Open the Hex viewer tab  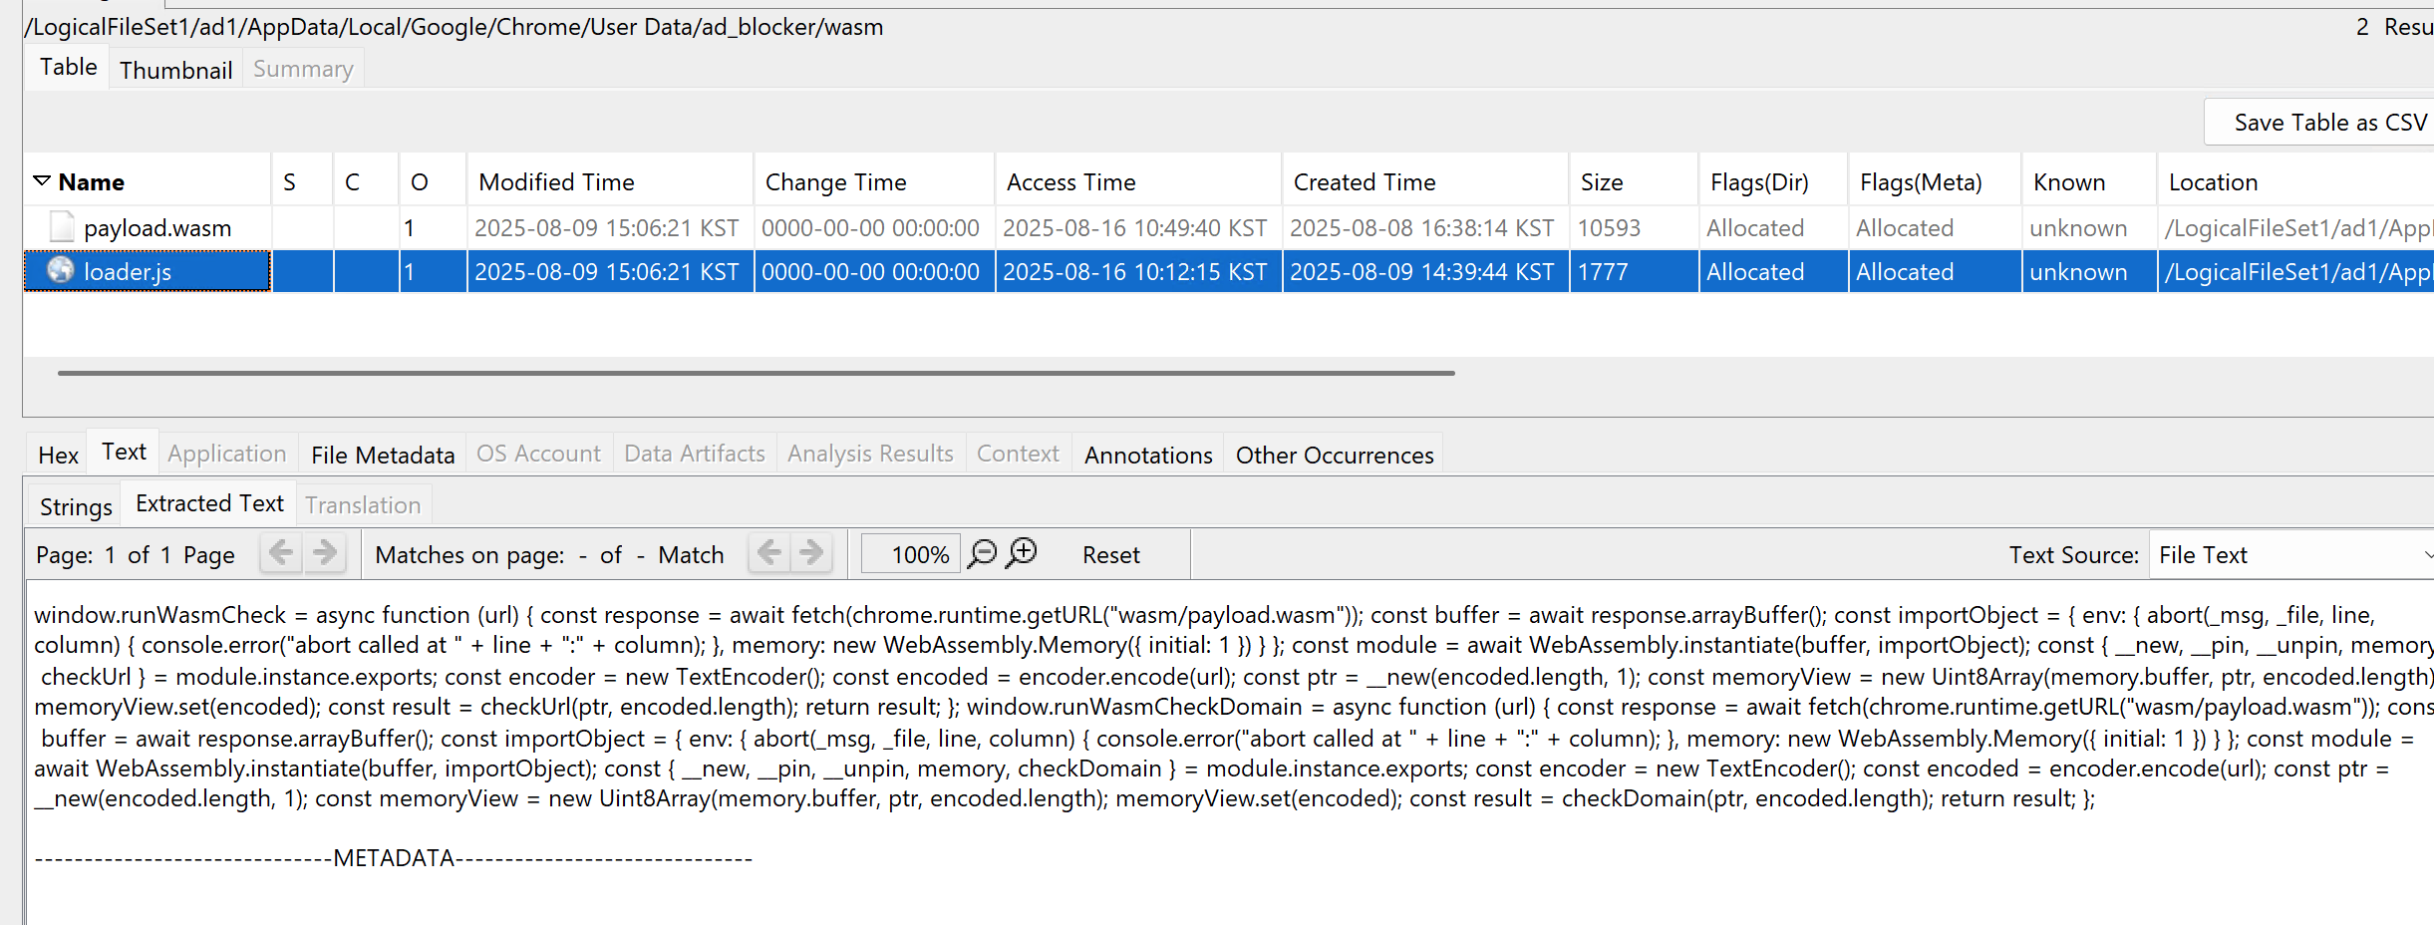(58, 456)
